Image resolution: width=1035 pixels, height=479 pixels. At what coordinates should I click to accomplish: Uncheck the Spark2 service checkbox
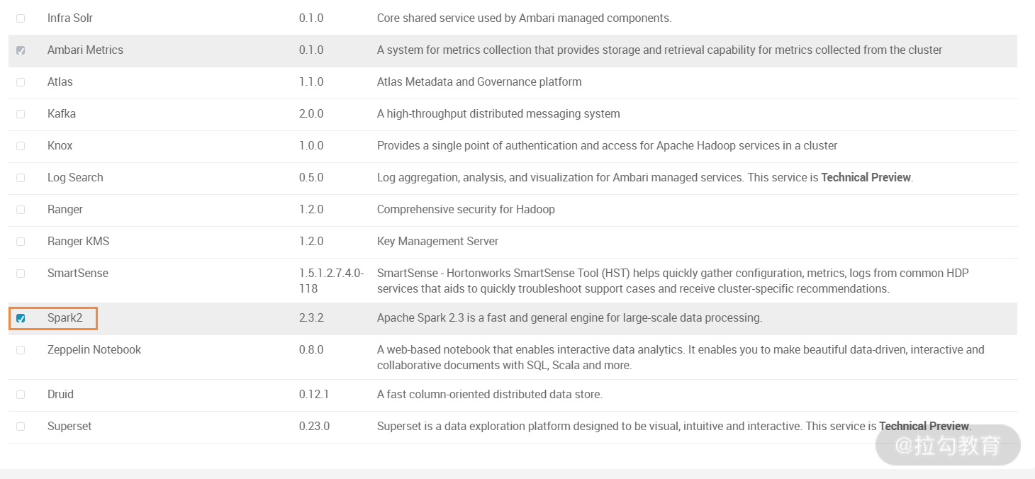21,318
